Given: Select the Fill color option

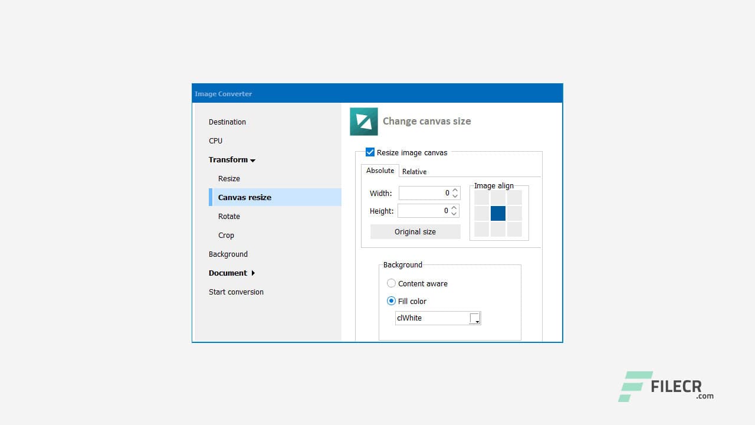Looking at the screenshot, I should coord(391,301).
